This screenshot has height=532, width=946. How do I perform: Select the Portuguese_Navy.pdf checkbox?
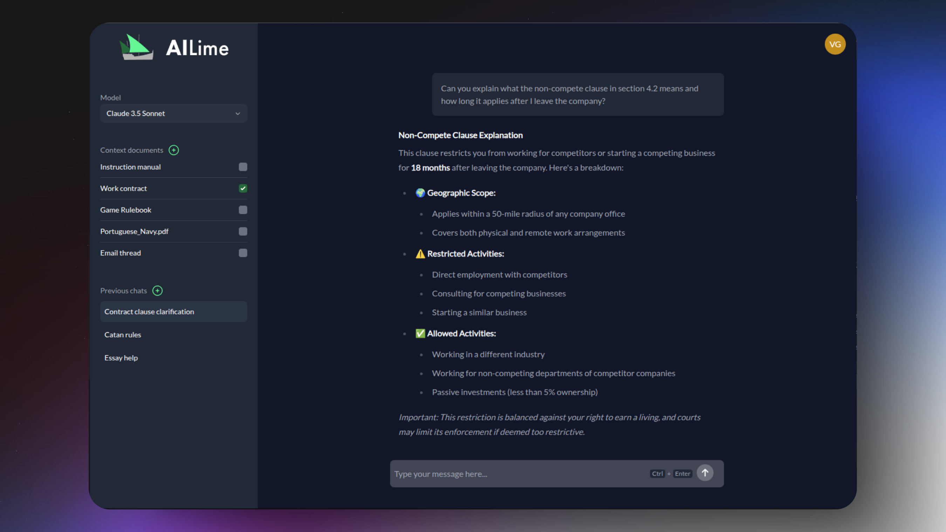pyautogui.click(x=243, y=231)
